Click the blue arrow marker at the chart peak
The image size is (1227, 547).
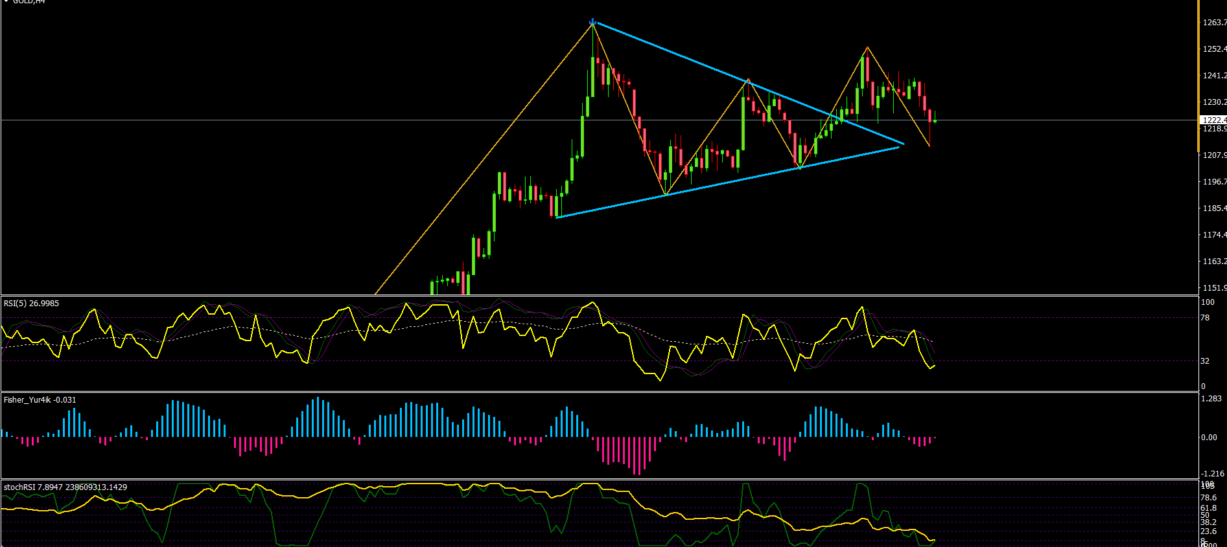pyautogui.click(x=592, y=22)
